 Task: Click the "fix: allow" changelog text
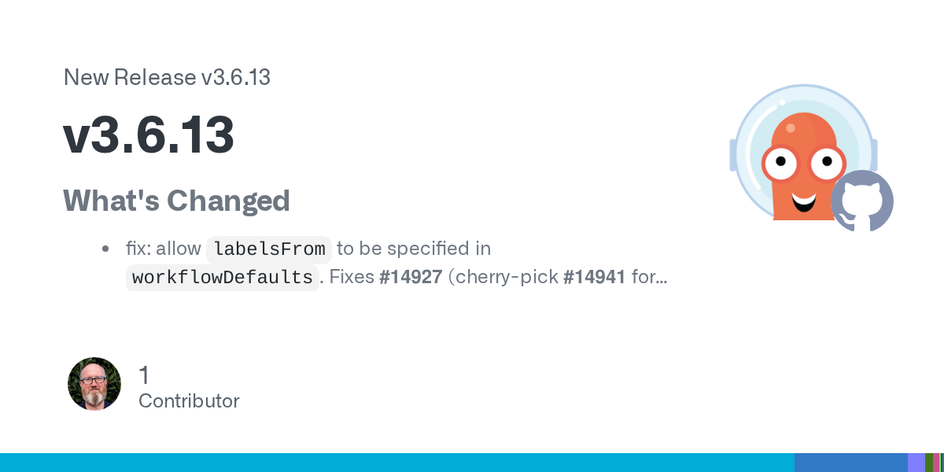[163, 249]
